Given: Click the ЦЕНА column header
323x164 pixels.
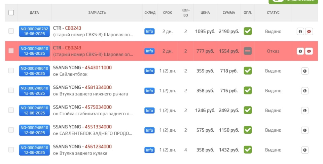Looking at the screenshot, I should pyautogui.click(x=205, y=13).
